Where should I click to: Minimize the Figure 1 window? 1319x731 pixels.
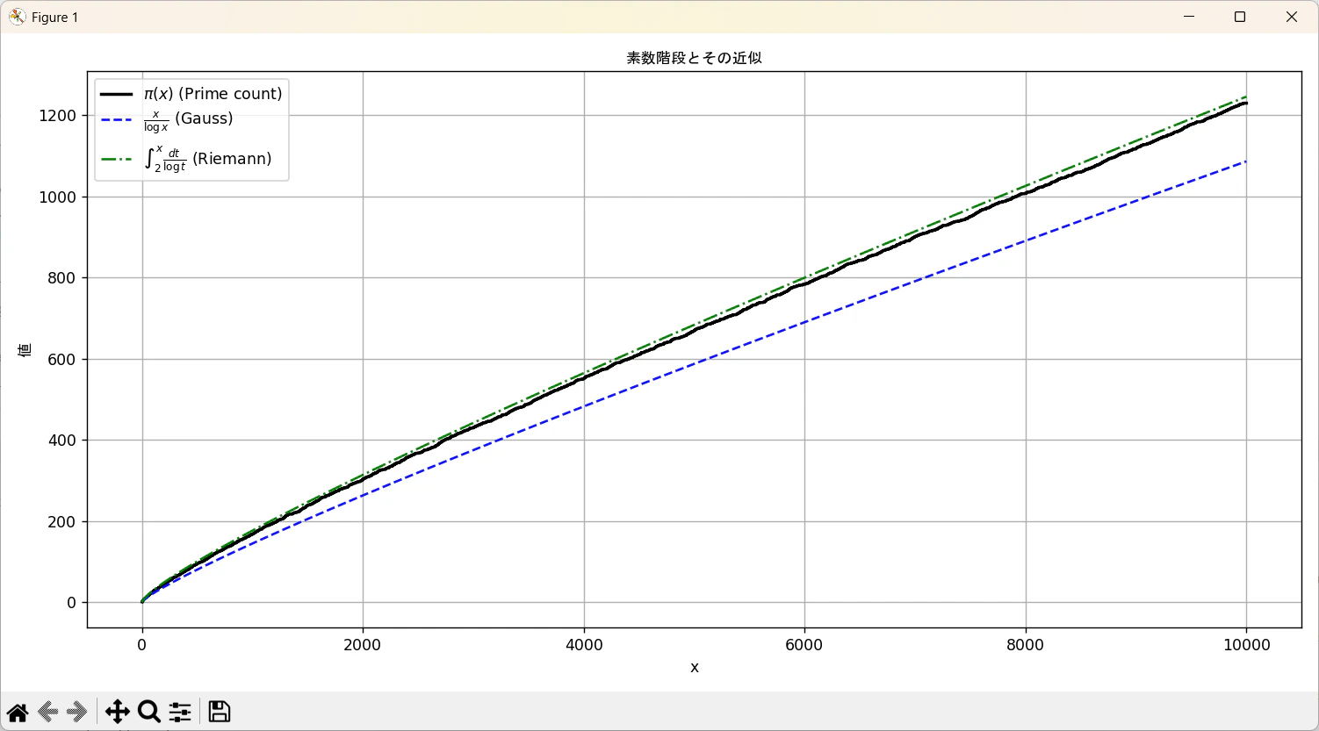click(1189, 17)
